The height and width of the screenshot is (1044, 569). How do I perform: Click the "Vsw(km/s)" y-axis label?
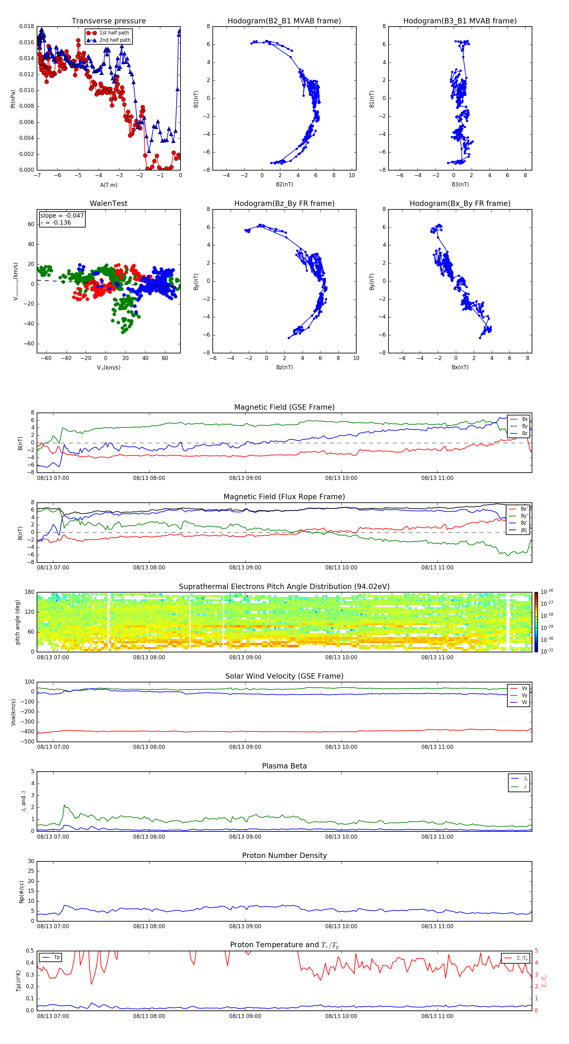click(13, 712)
